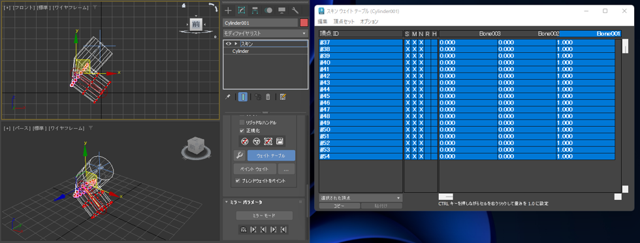Click ペイント ウェイト button
The height and width of the screenshot is (243, 640).
coord(255,169)
